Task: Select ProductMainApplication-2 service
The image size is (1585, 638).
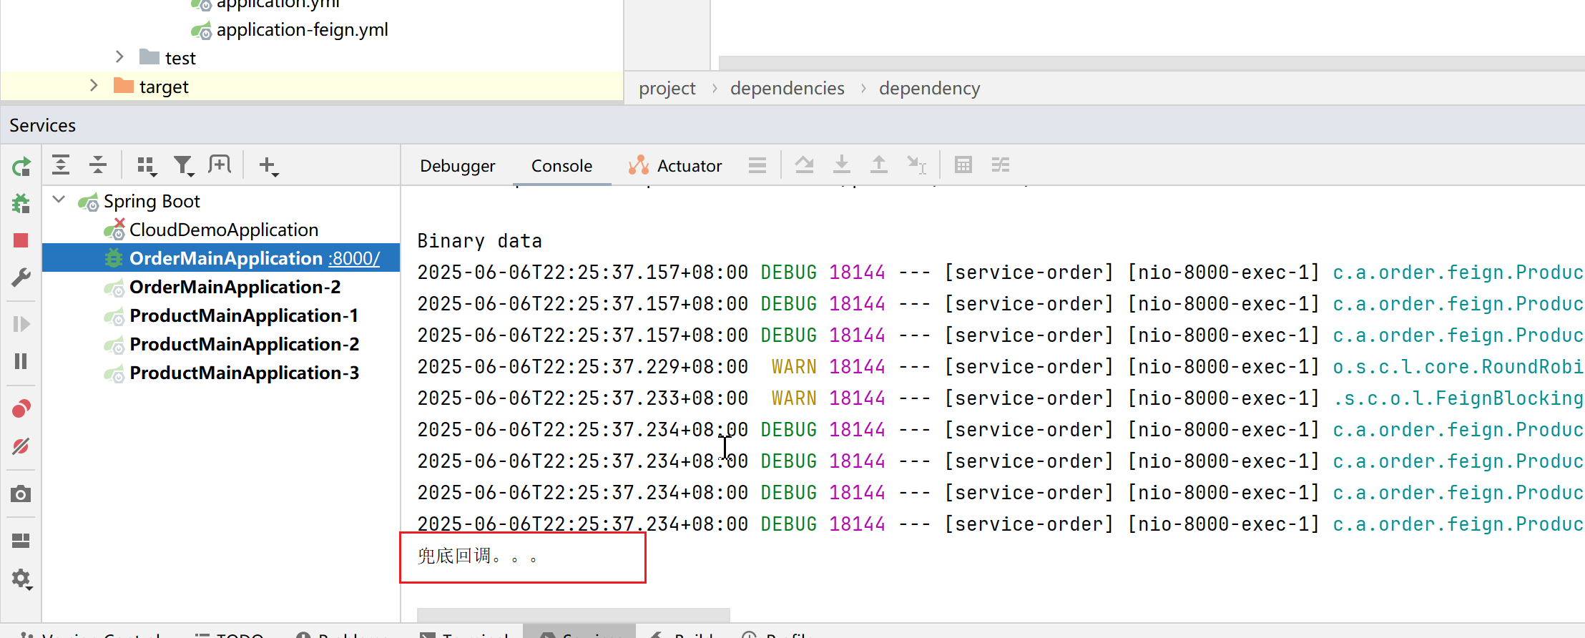Action: click(x=244, y=345)
